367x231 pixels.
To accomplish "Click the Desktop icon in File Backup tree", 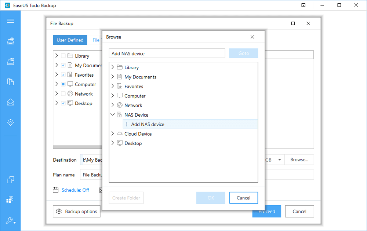I will coord(70,103).
